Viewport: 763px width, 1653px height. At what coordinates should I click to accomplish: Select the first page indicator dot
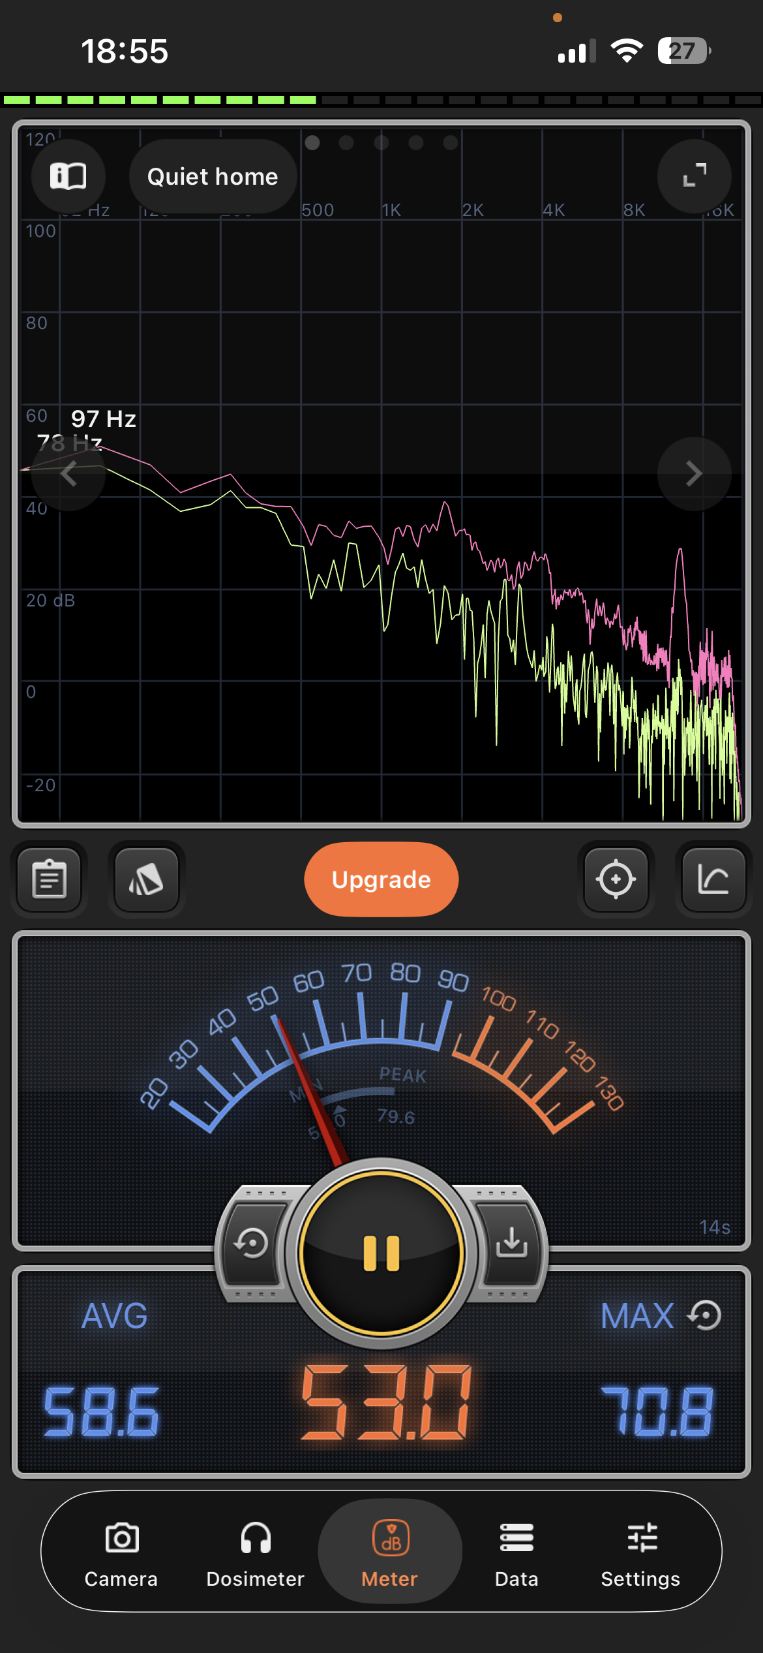312,142
